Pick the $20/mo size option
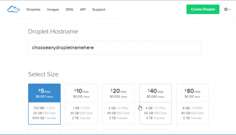Image resolution: width=236 pixels, height=135 pixels. pyautogui.click(x=119, y=104)
